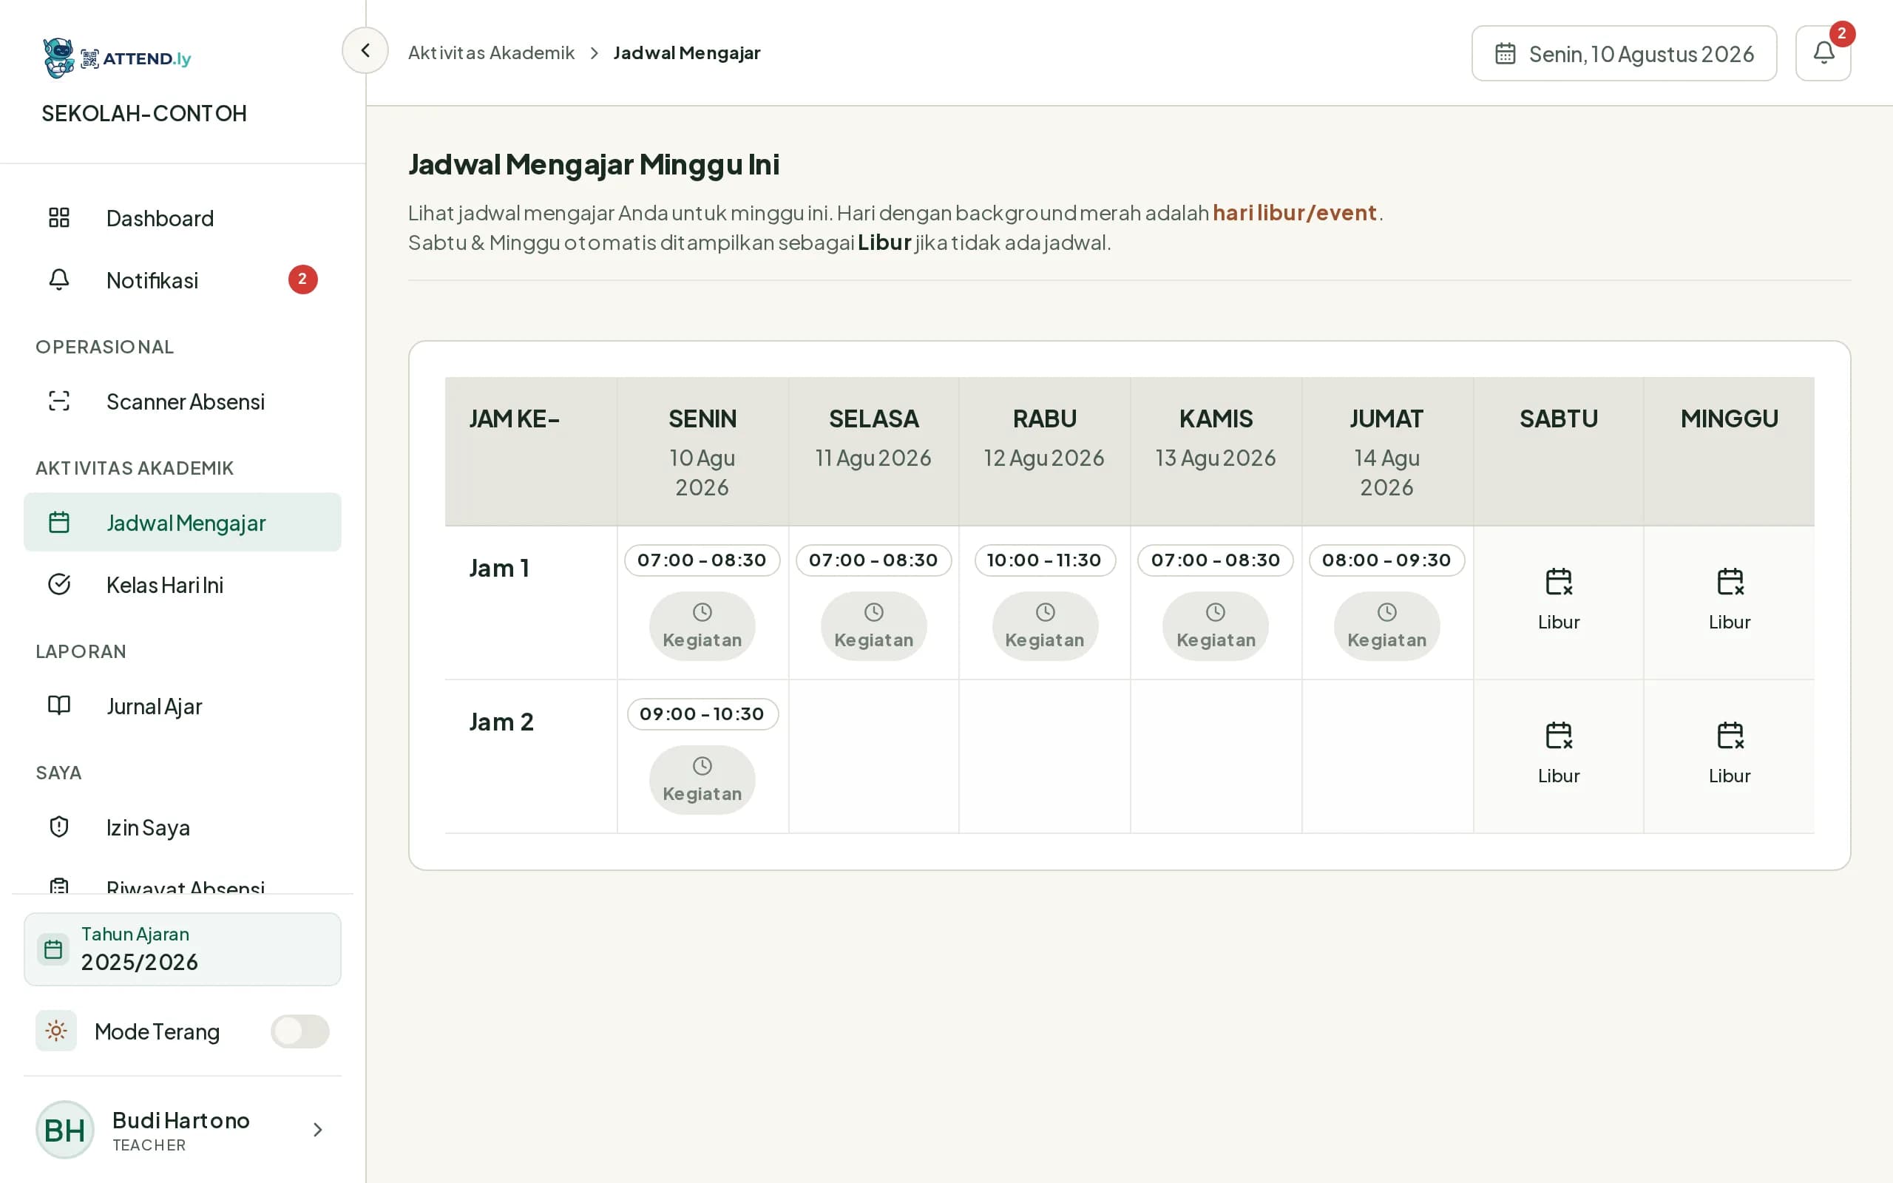Click the Scanner Absensi scan icon

click(x=59, y=401)
